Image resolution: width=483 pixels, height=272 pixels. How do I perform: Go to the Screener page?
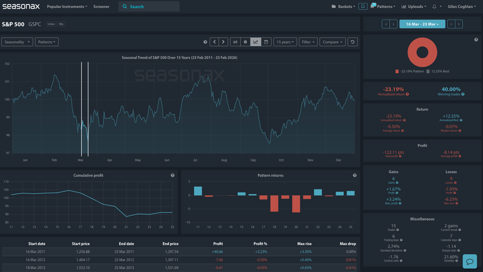coord(101,6)
